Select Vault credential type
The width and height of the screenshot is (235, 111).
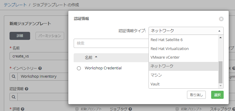click(184, 84)
